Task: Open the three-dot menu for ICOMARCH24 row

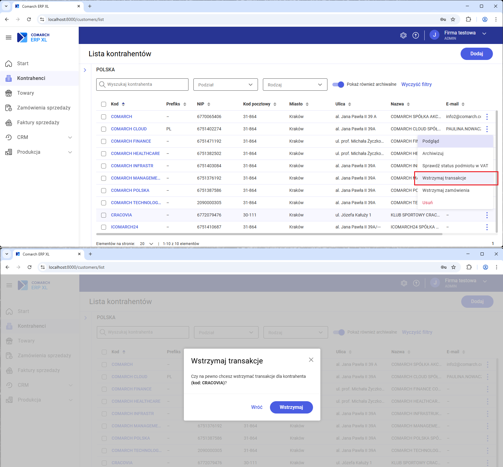Action: tap(487, 227)
